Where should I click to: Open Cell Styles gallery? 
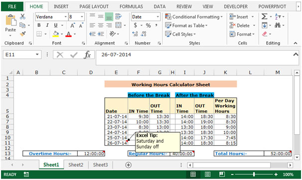pos(180,34)
